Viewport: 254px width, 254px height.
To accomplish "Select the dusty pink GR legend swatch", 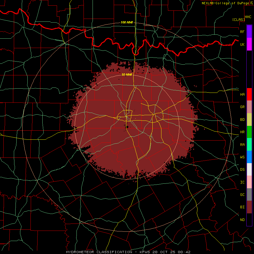I will point(249,107).
